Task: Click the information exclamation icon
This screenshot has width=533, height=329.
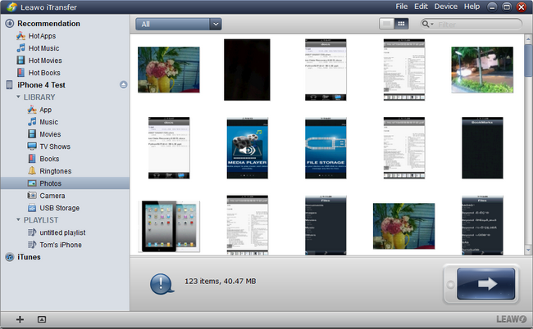Action: (x=162, y=283)
